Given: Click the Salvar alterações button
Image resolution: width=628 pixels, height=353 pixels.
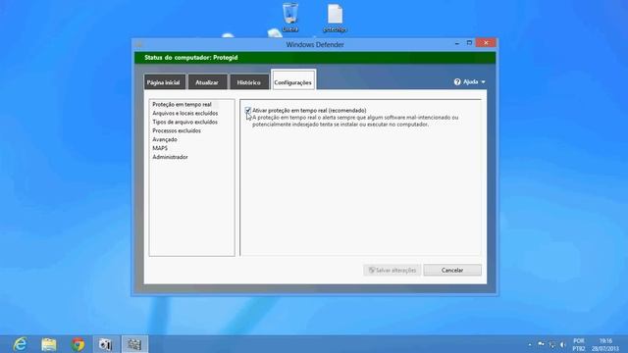Looking at the screenshot, I should click(x=392, y=271).
